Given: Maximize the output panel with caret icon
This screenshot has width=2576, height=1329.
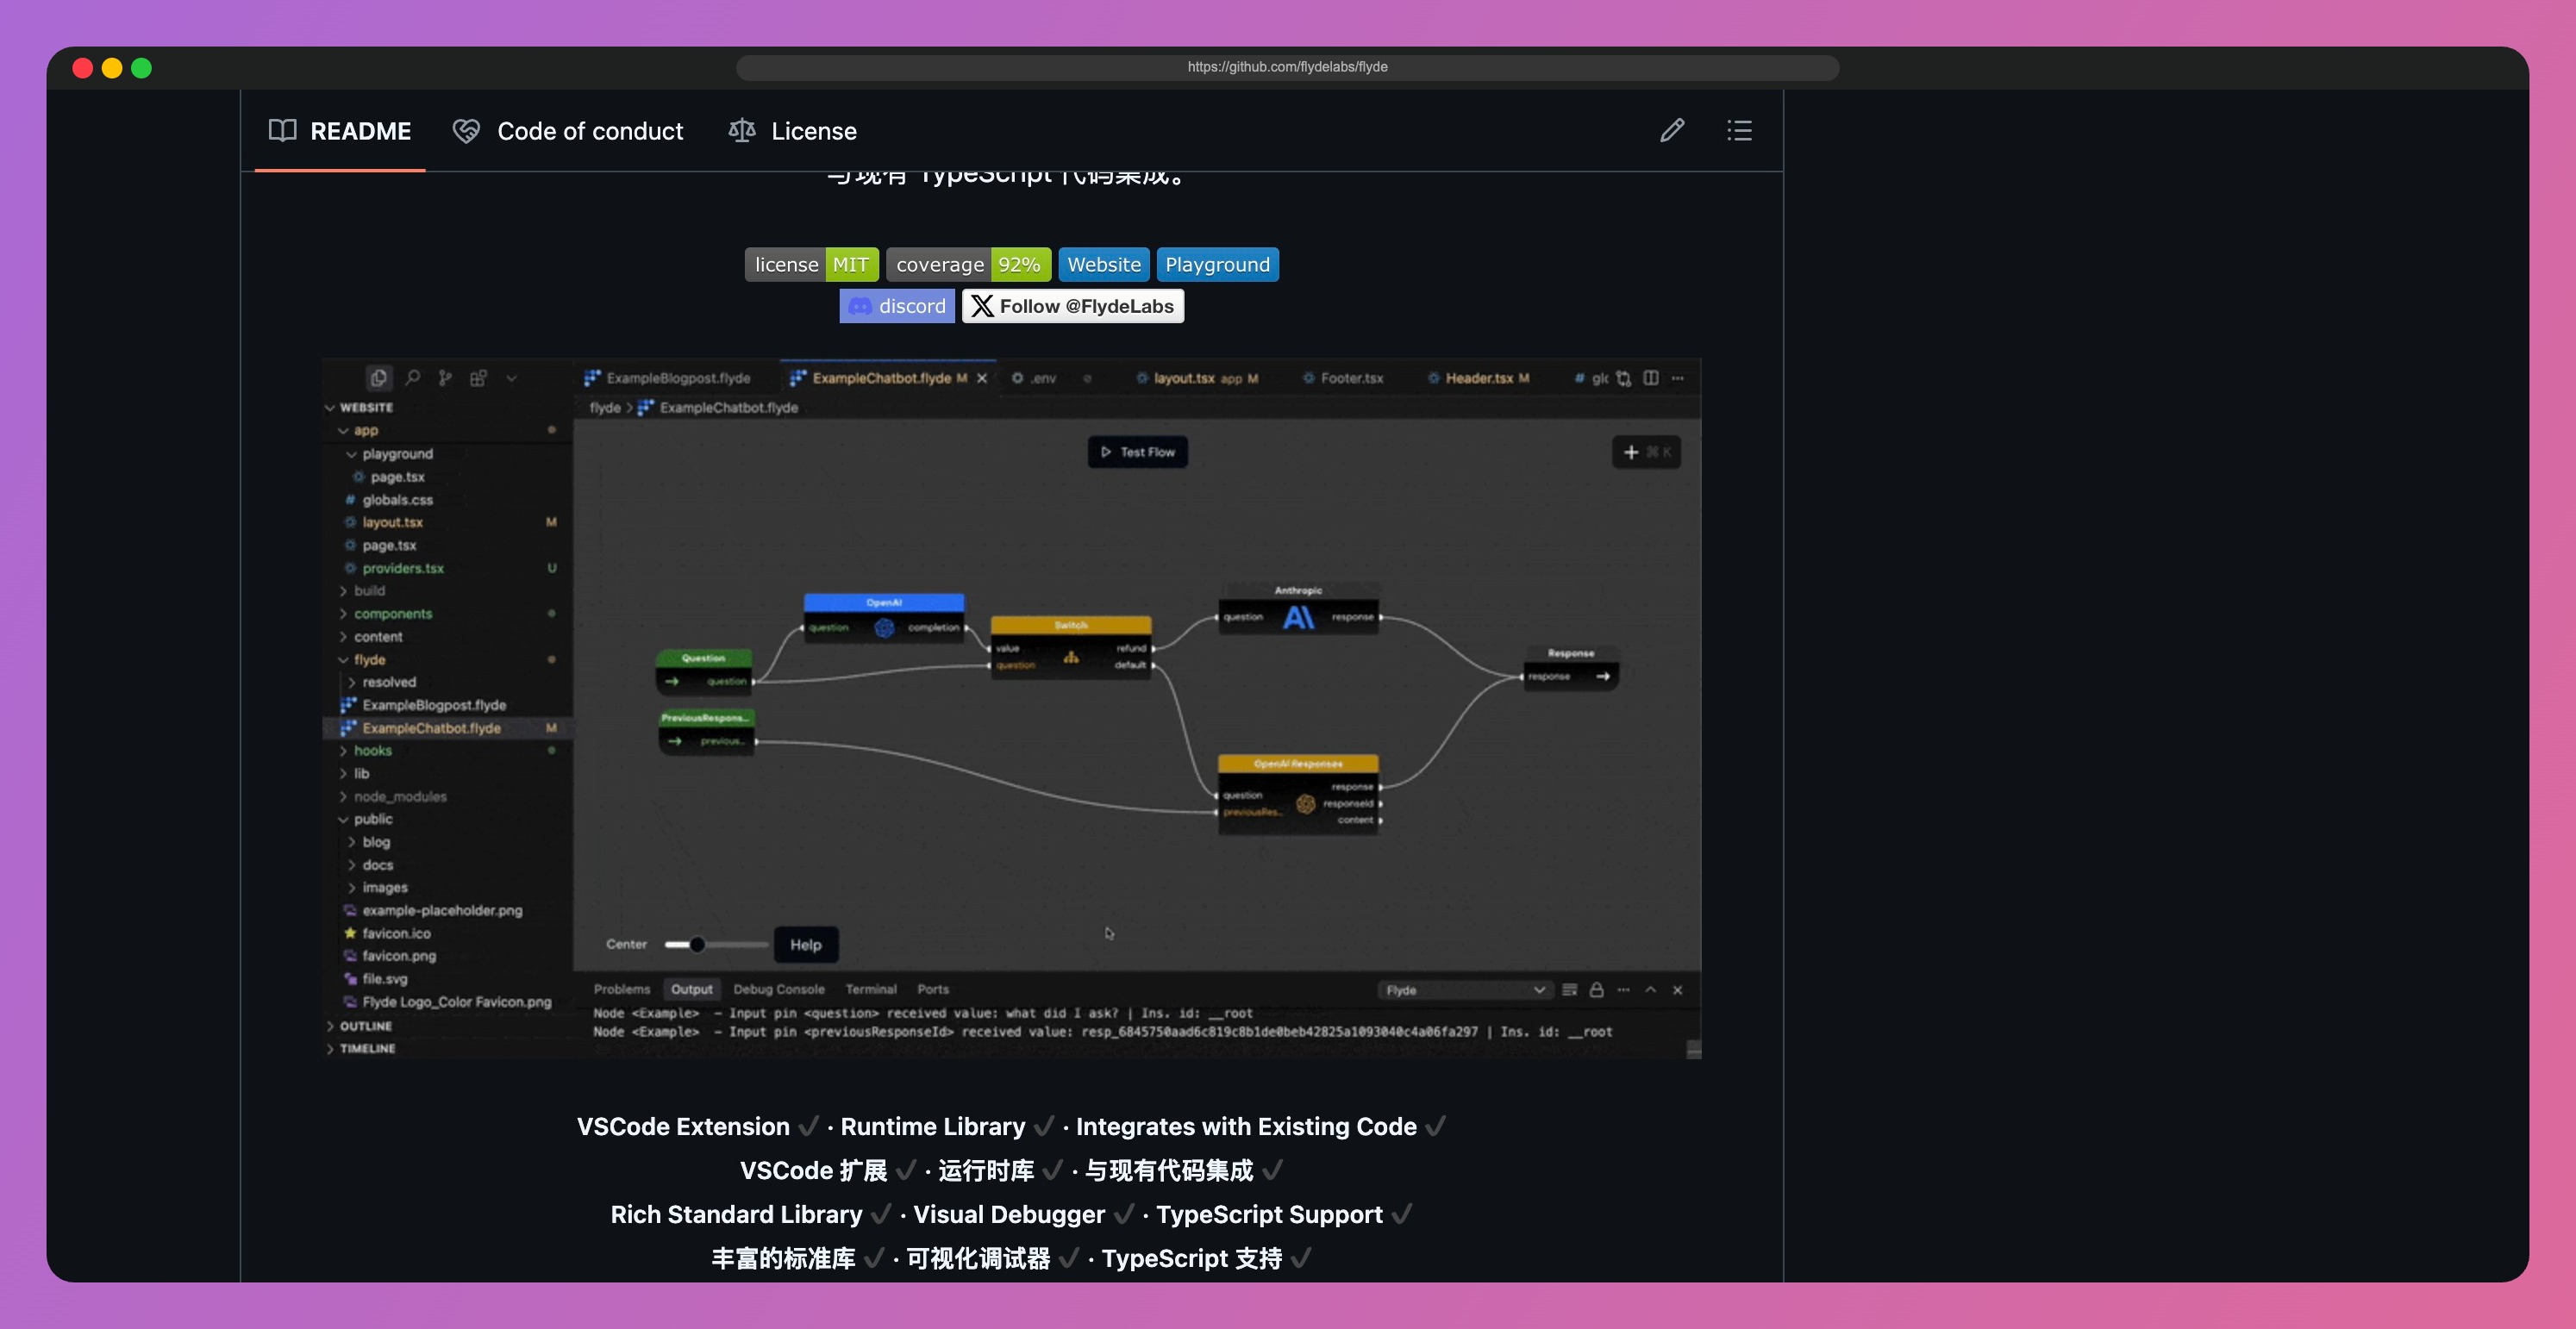Looking at the screenshot, I should pos(1650,990).
